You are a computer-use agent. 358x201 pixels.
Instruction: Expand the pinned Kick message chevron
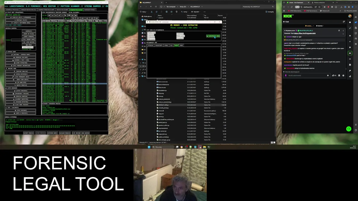tap(343, 34)
